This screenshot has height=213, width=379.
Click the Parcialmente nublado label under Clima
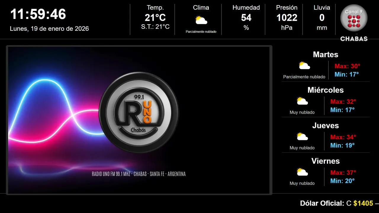(x=201, y=32)
